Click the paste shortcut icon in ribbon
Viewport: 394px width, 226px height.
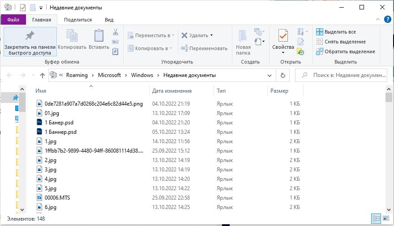click(x=116, y=51)
